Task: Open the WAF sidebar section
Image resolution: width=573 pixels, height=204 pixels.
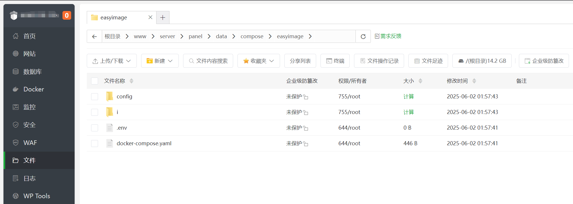Action: (x=30, y=143)
